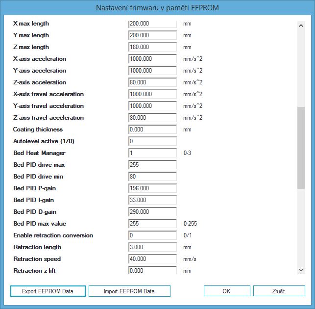Edit the Bed Heat Manager value

pyautogui.click(x=152, y=153)
